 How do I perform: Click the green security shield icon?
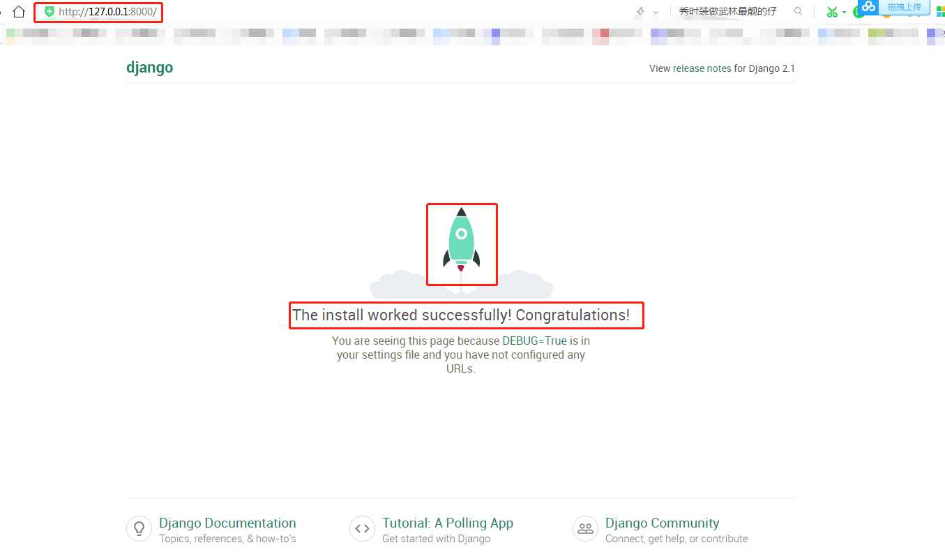49,12
